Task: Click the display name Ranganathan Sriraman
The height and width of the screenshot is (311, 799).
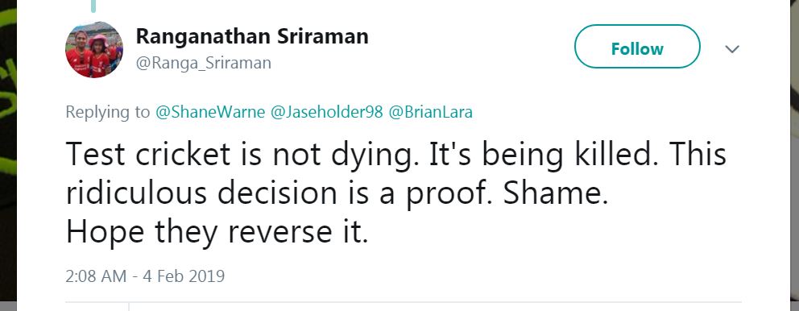Action: (x=252, y=37)
